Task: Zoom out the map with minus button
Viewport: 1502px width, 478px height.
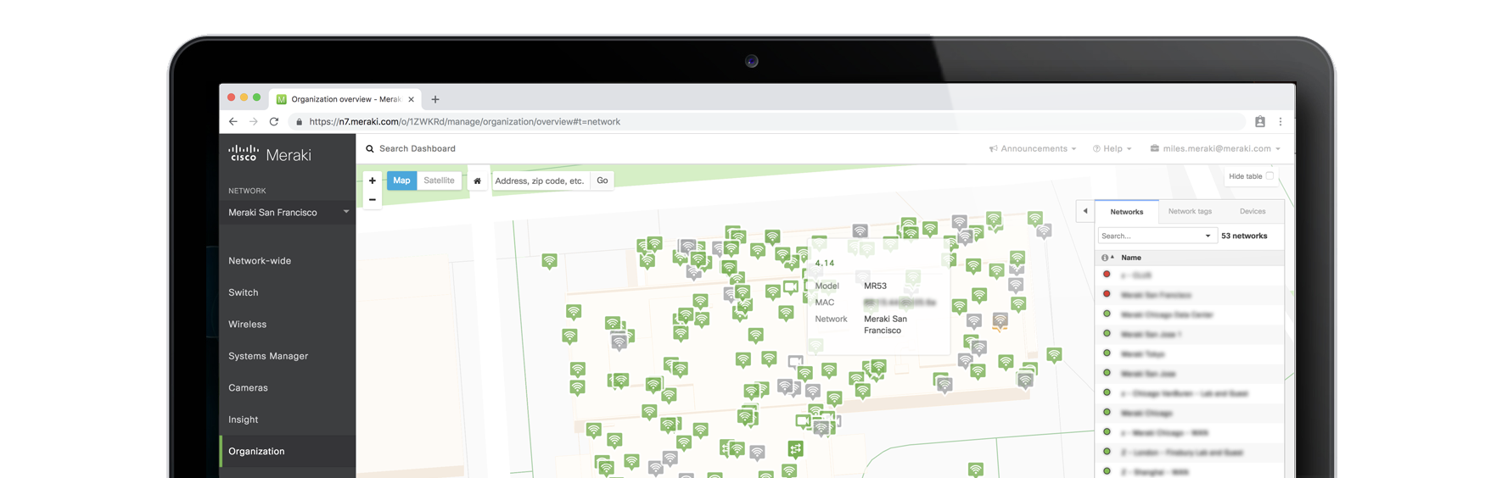Action: coord(372,200)
